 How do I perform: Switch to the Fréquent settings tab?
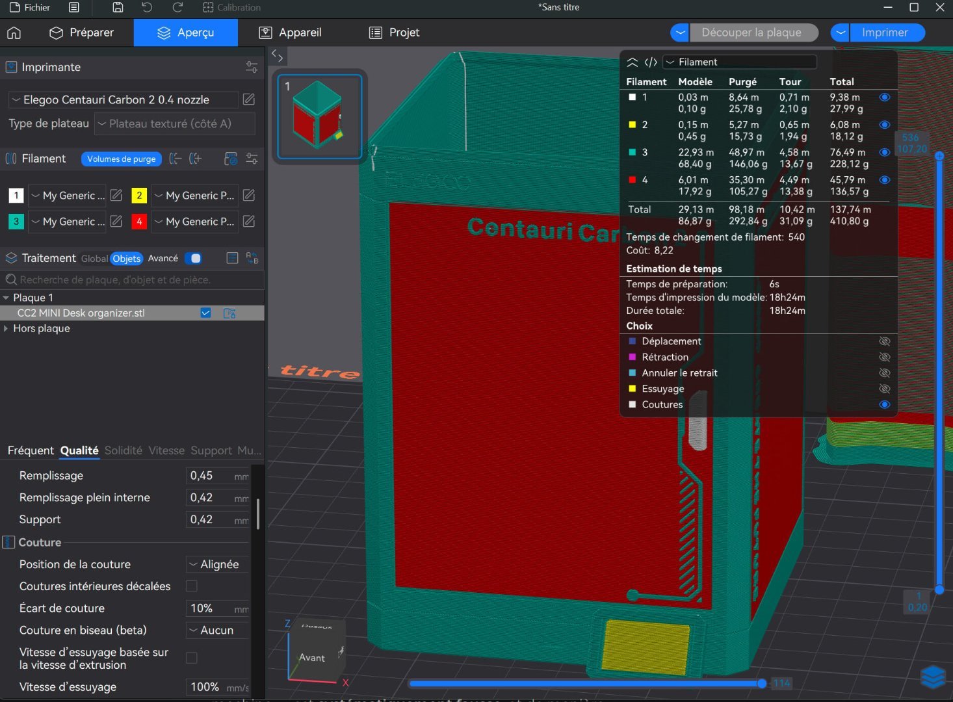click(31, 450)
